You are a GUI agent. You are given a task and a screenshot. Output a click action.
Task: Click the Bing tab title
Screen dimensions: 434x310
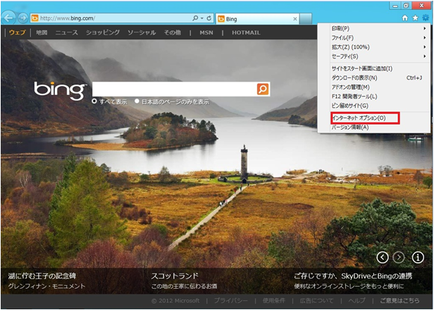231,19
